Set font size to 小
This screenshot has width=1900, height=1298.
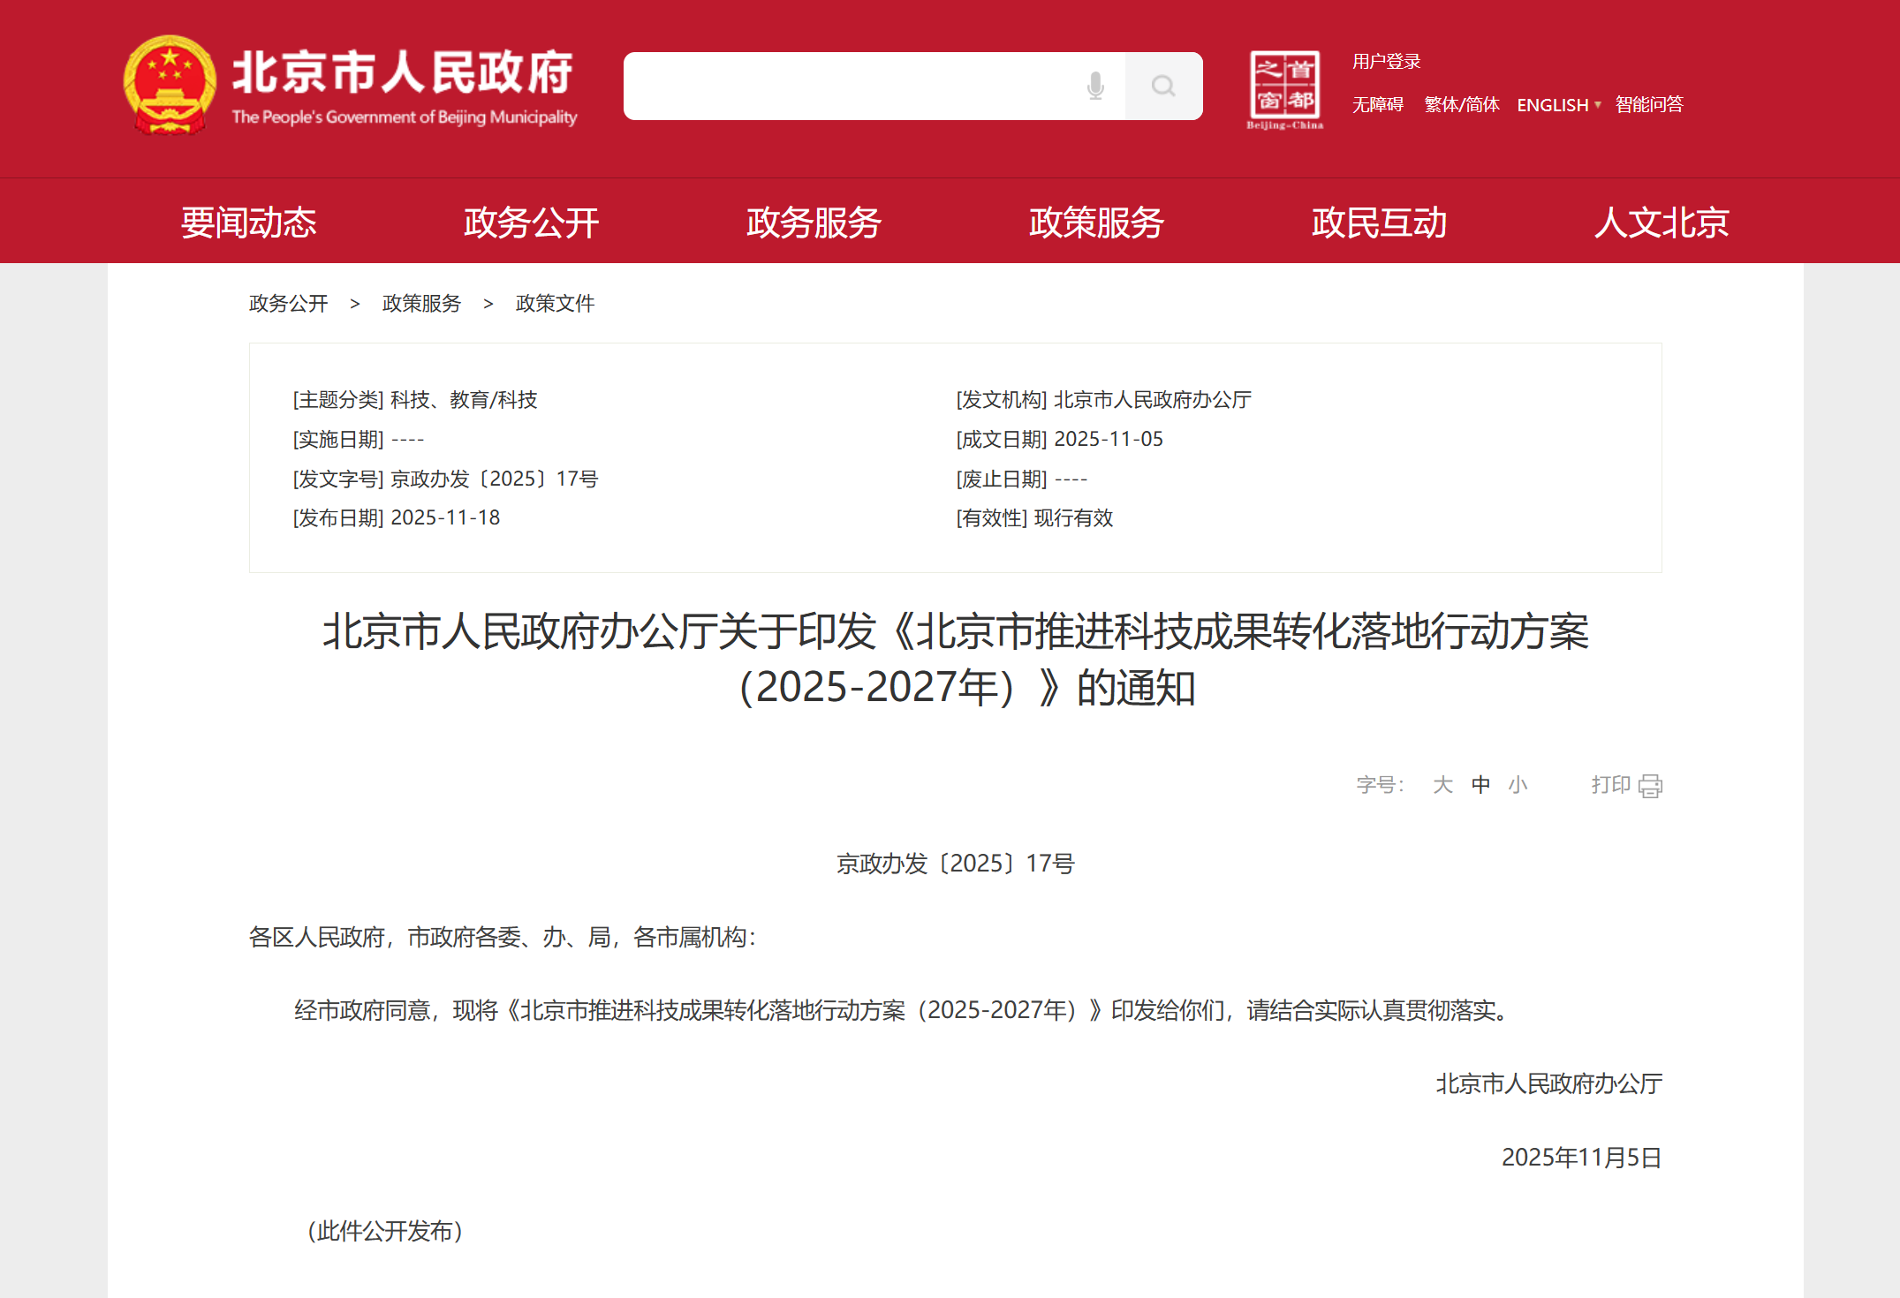pos(1518,785)
